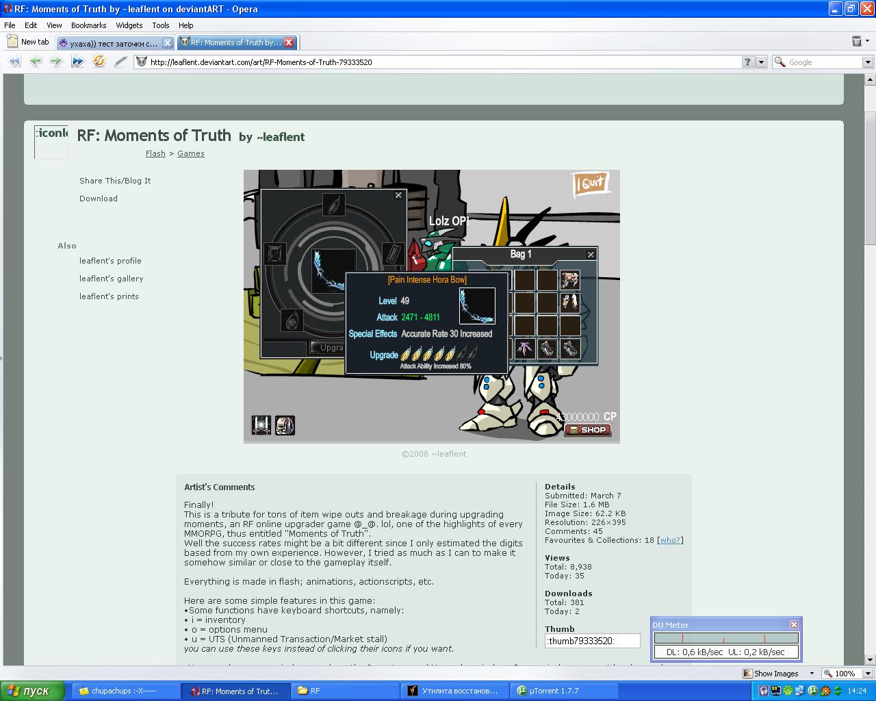Close the Bag 1 inventory window
876x701 pixels.
tap(591, 255)
